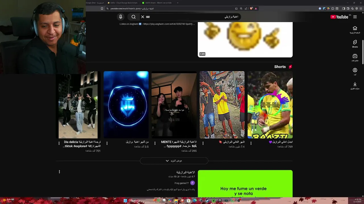364x204 pixels.
Task: Click the share icon in address bar
Action: [246, 8]
